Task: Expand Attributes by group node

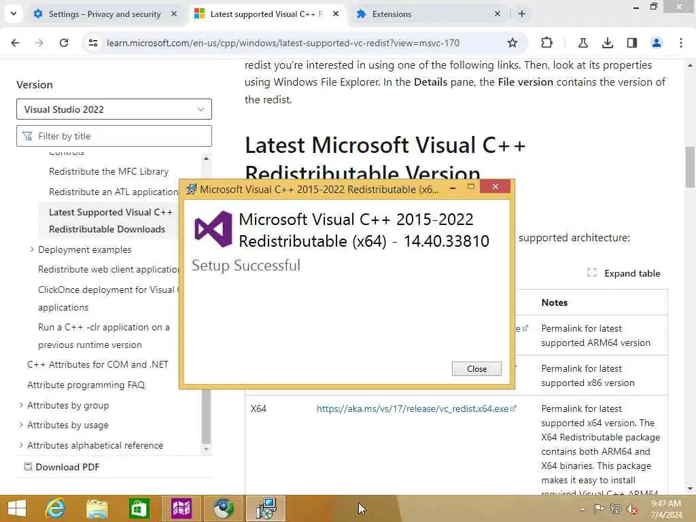Action: coord(21,405)
